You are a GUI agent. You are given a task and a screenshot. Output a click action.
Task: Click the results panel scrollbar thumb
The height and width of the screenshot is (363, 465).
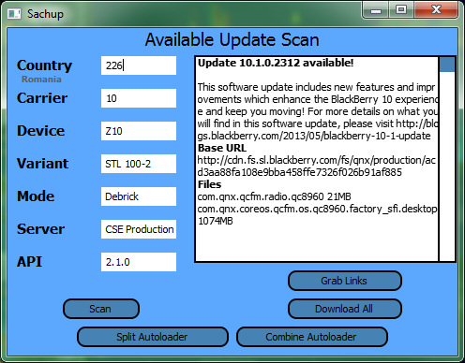(x=447, y=65)
